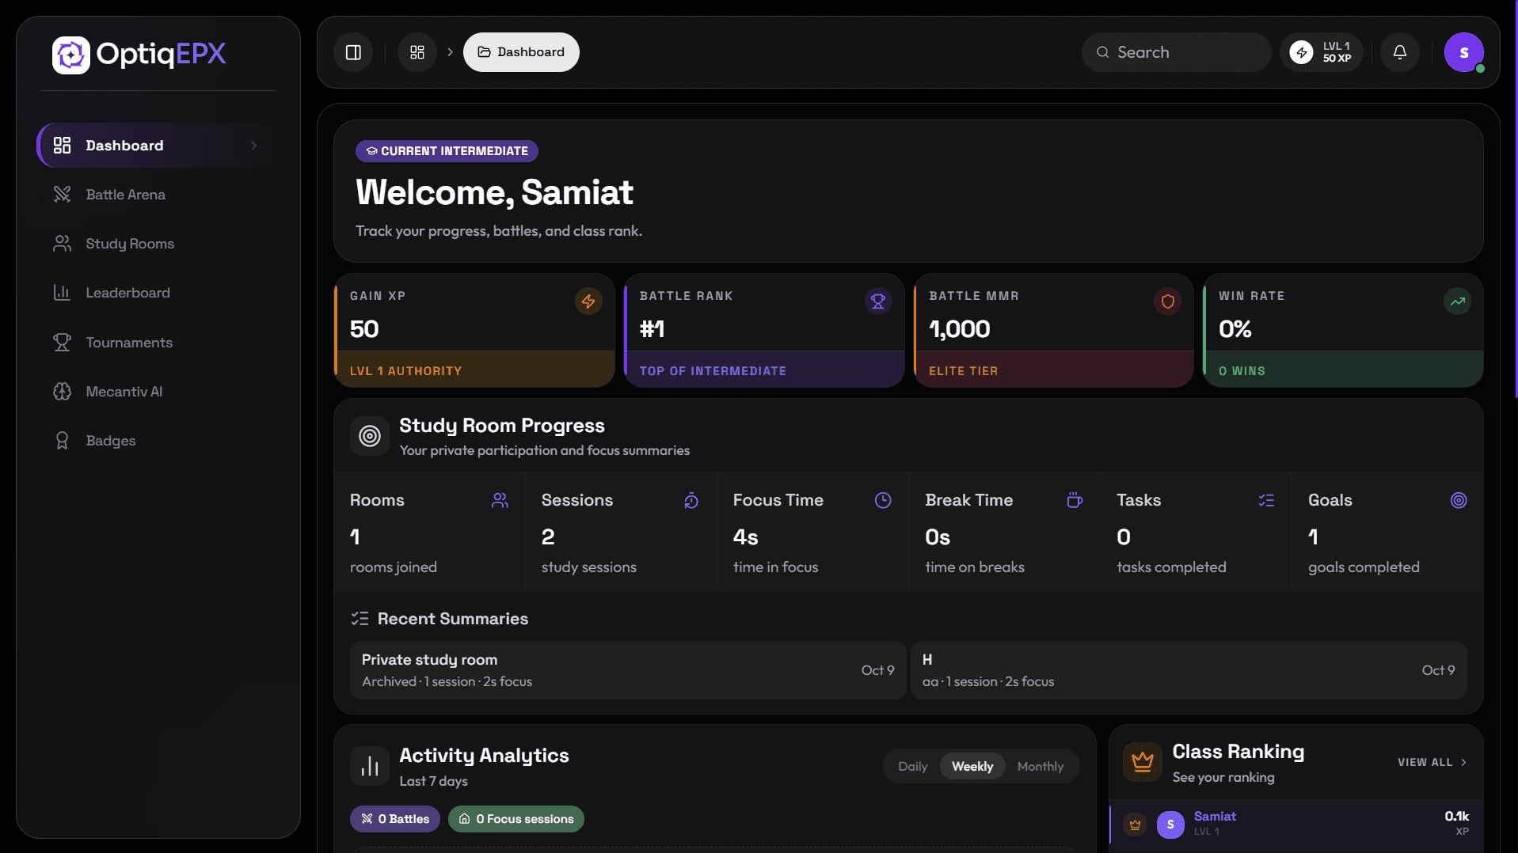Open Battle Arena from sidebar

(x=158, y=195)
